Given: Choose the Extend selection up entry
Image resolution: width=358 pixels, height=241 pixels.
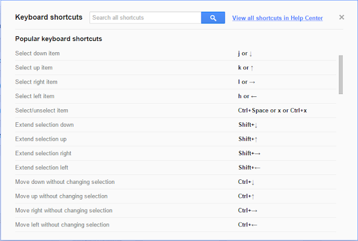Looking at the screenshot, I should 41,139.
